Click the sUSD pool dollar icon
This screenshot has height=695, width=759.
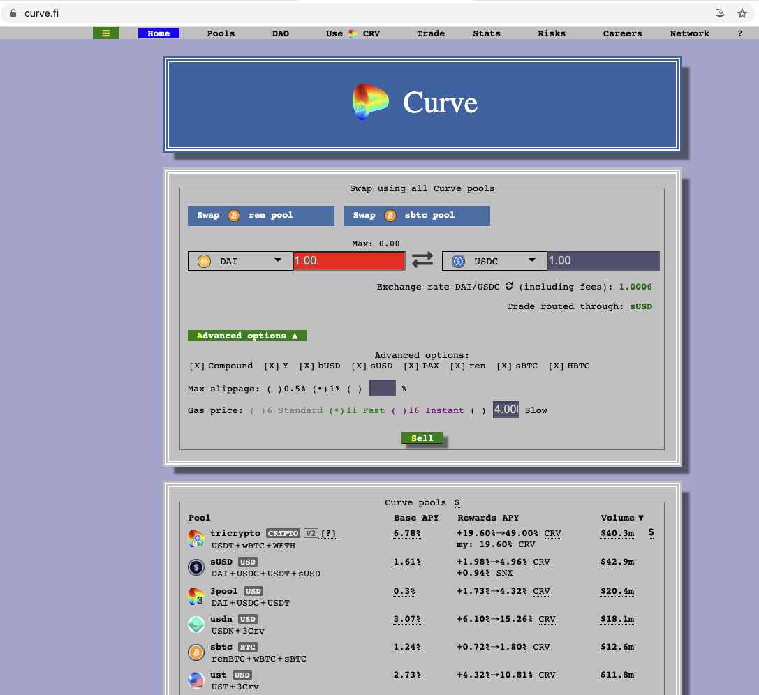196,567
